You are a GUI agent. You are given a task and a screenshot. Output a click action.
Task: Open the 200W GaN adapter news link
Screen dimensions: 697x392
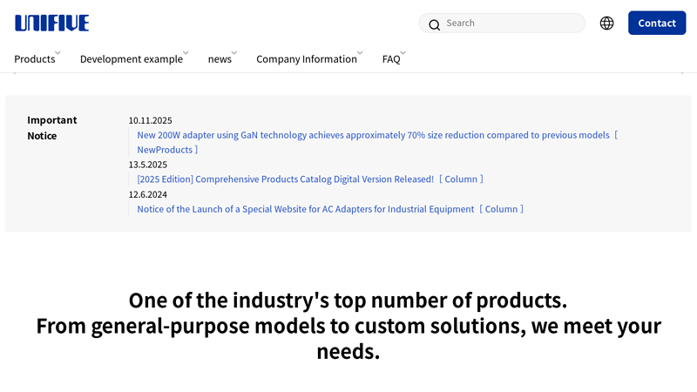pos(373,135)
